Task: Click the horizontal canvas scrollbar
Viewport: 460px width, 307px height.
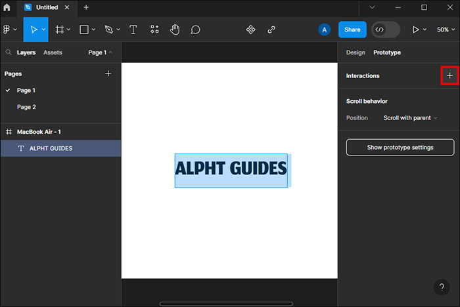Action: point(226,304)
